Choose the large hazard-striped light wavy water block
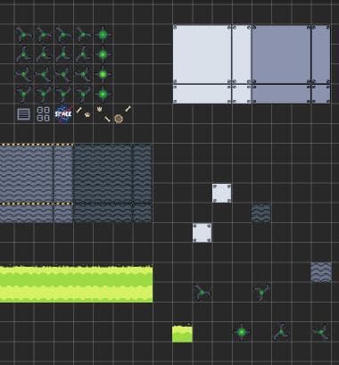339x365 pixels. (27, 173)
